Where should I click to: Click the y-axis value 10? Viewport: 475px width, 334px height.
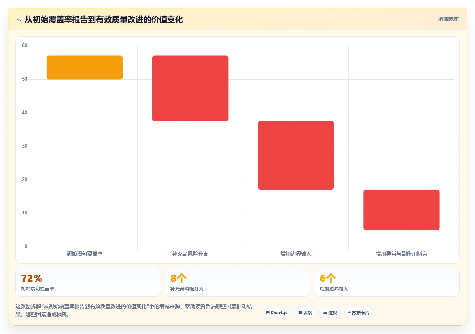tap(25, 213)
